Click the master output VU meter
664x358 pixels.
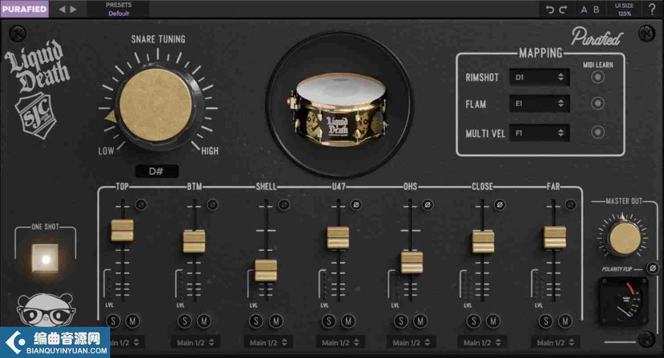pyautogui.click(x=623, y=301)
